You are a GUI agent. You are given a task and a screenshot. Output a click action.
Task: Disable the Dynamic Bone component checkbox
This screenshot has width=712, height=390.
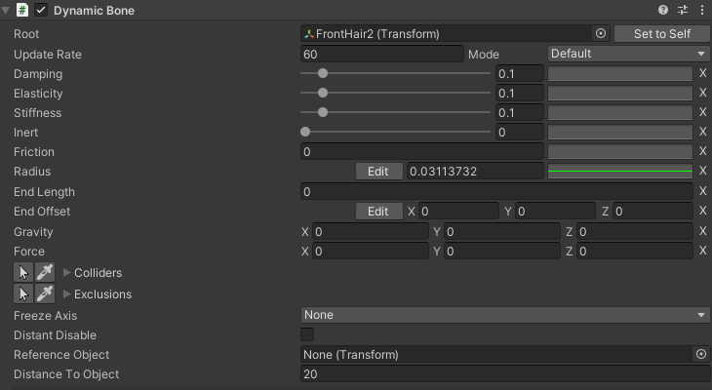tap(41, 10)
